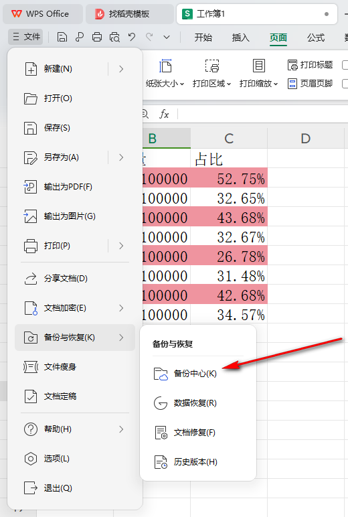The image size is (348, 517).
Task: Click the export to PDF icon in toolbar
Action: [x=80, y=37]
